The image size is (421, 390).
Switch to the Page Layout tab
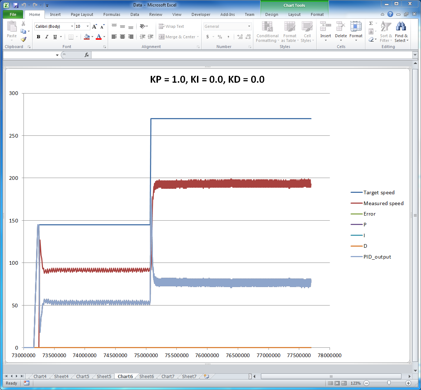(82, 14)
